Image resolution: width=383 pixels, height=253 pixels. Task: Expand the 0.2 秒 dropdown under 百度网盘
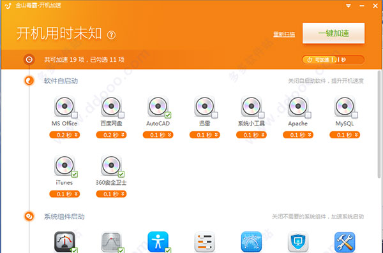point(111,135)
